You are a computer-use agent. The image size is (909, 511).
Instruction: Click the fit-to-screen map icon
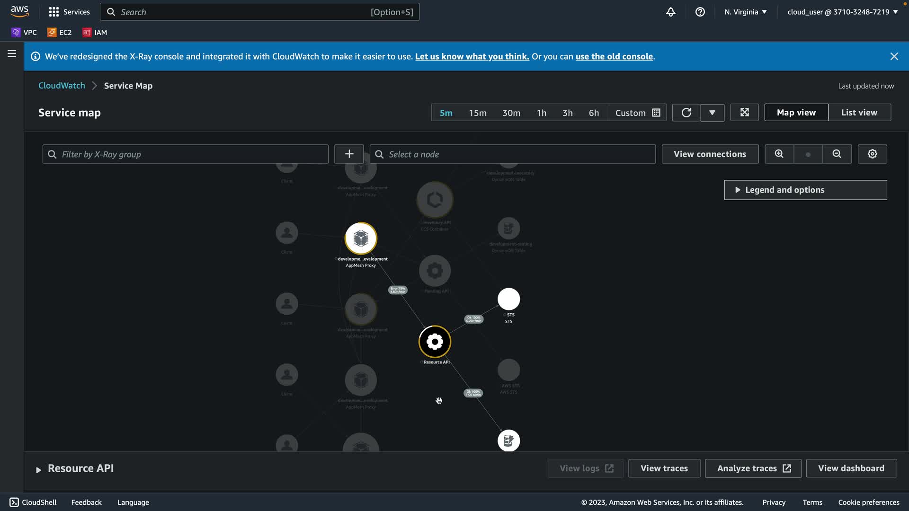tap(744, 113)
